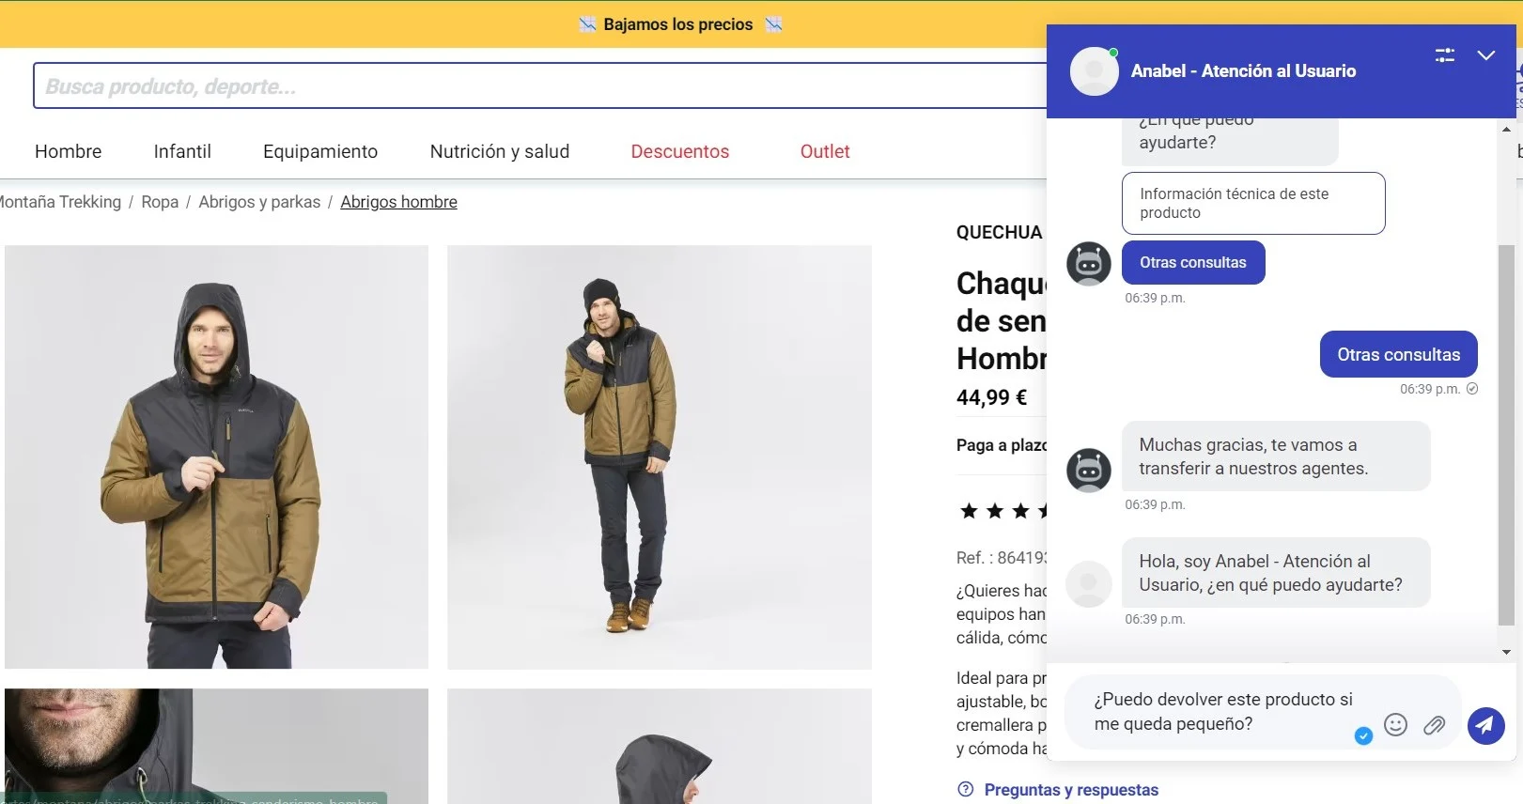Open the side hood view photo
Image resolution: width=1523 pixels, height=804 pixels.
pyautogui.click(x=660, y=746)
